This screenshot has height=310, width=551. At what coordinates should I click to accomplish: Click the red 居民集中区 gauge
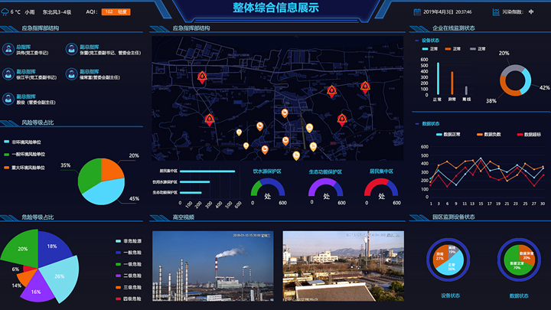[381, 188]
